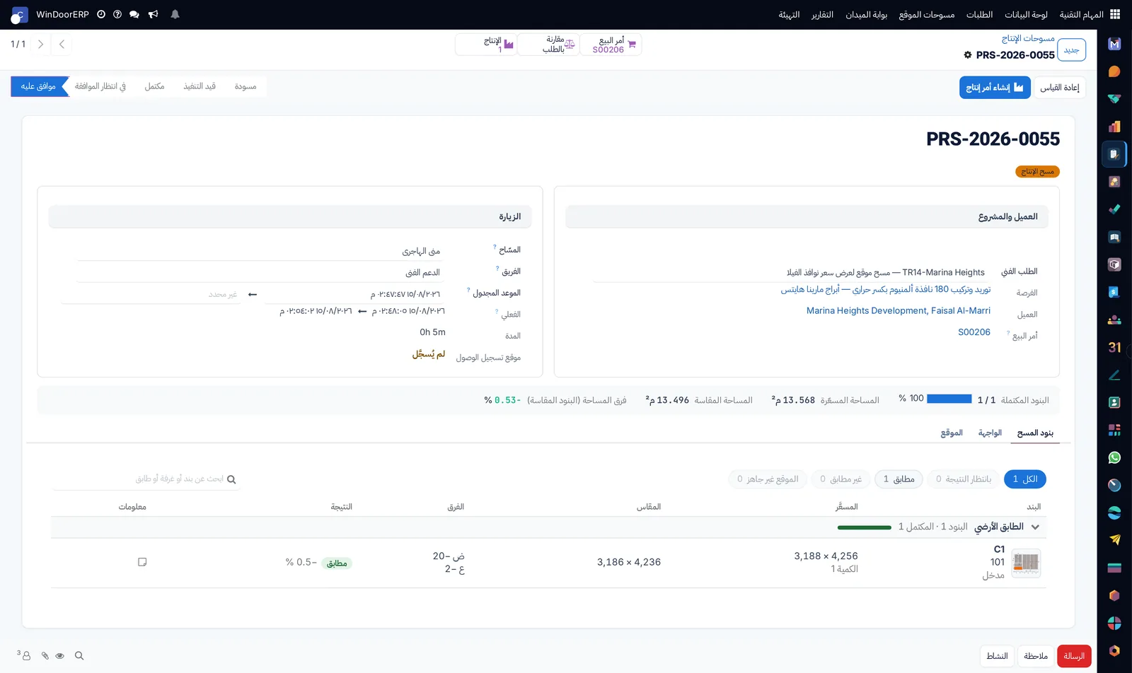Screen dimensions: 1132x673
Task: Select the 'بانتظار النتيجة 0' filter pill
Action: (963, 479)
